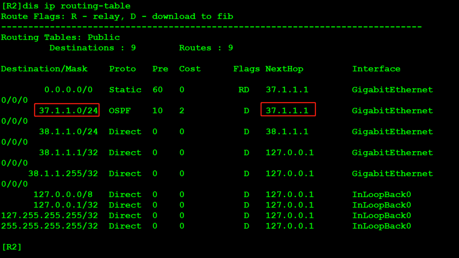Click next hop 127.0.0.1 in 38.1.1.1/32 row
This screenshot has height=258, width=459.
click(x=289, y=152)
